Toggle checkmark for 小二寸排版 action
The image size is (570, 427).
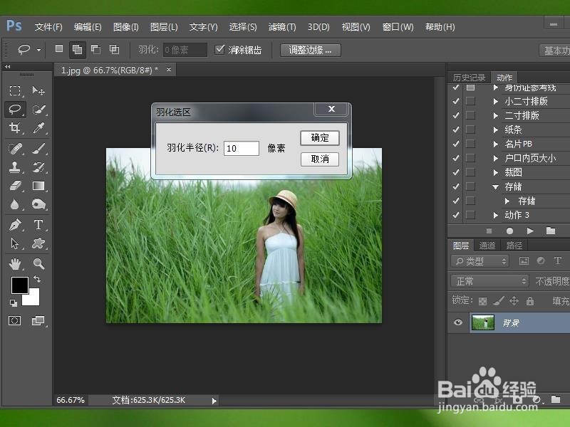coord(455,101)
